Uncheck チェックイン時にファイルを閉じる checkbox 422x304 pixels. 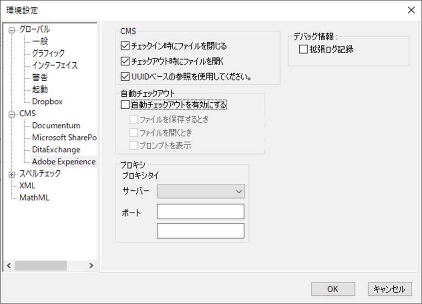click(125, 46)
